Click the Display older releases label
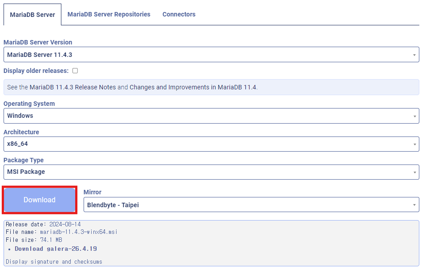Viewport: 422px width, 269px height. 36,71
